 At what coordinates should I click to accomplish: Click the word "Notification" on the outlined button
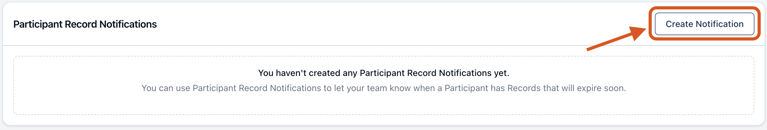pyautogui.click(x=720, y=24)
